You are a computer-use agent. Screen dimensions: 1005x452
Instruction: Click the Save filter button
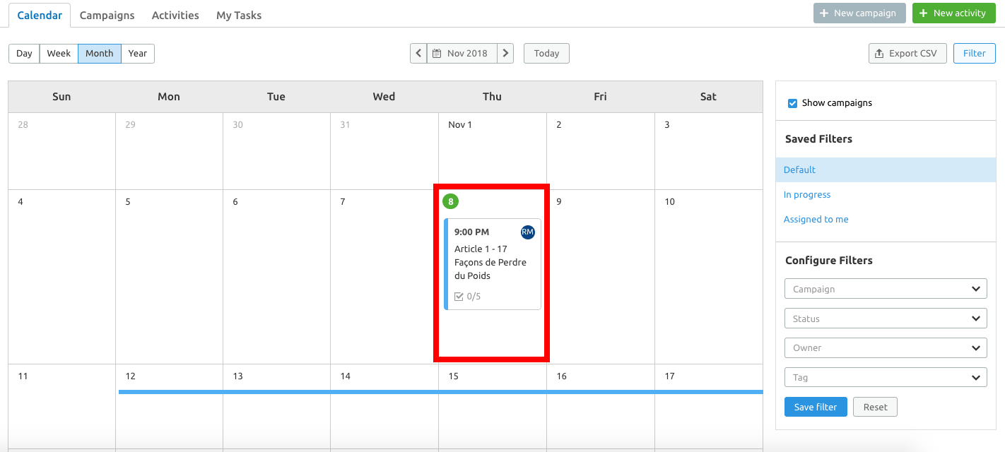tap(815, 407)
